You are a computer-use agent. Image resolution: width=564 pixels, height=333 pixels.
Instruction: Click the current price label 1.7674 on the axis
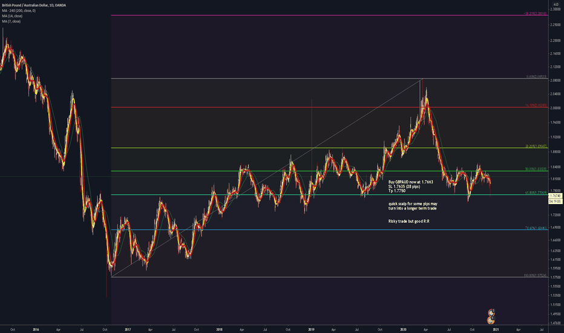coord(556,196)
